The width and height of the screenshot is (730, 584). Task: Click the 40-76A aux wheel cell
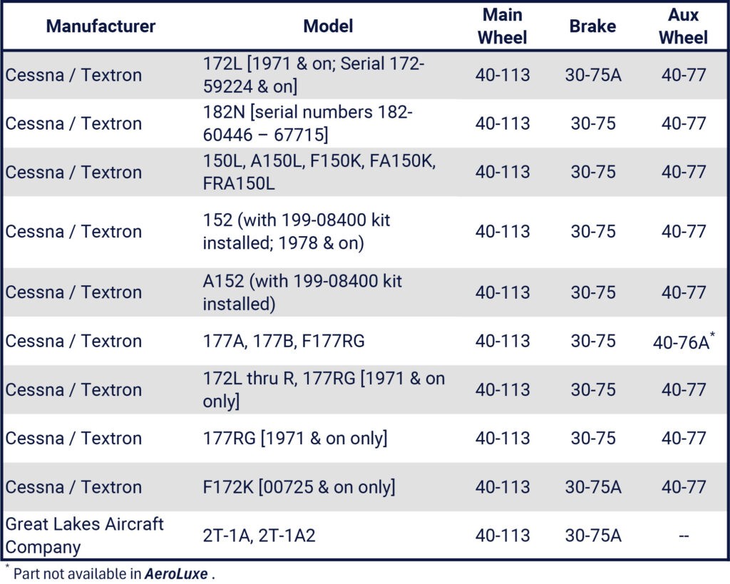tap(681, 342)
